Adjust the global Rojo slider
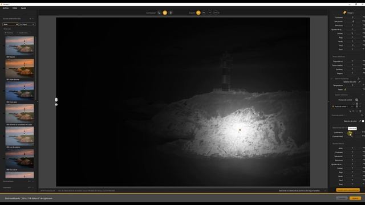Viewport: 365px width, 205px height. [352, 38]
